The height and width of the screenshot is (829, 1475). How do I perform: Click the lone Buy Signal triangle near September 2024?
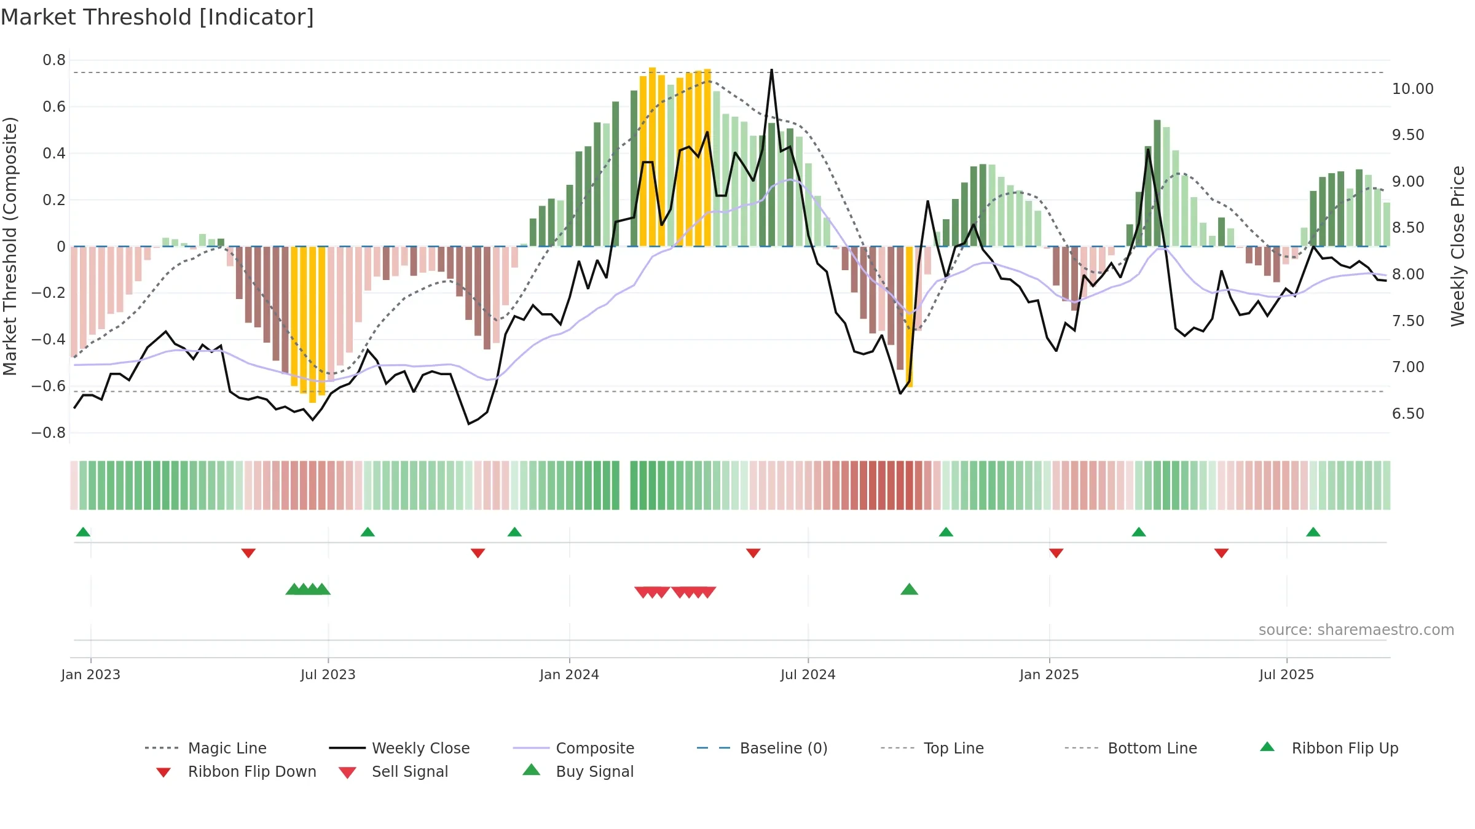click(909, 590)
